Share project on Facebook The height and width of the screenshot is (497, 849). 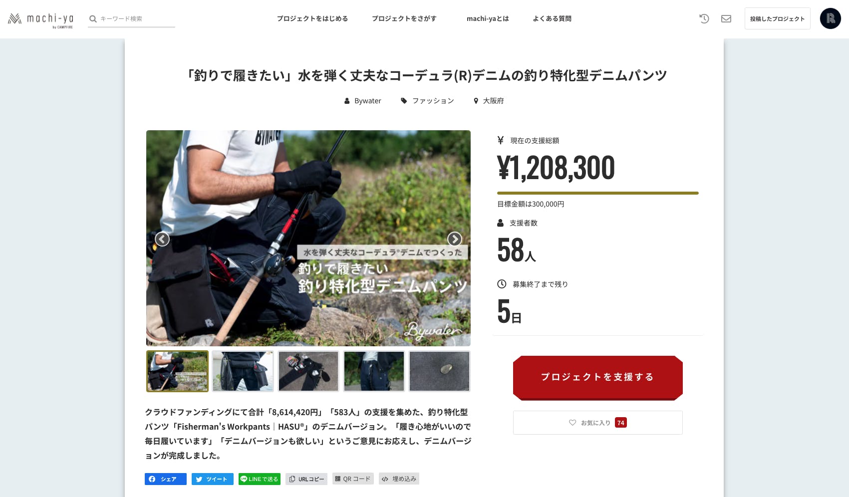tap(166, 479)
